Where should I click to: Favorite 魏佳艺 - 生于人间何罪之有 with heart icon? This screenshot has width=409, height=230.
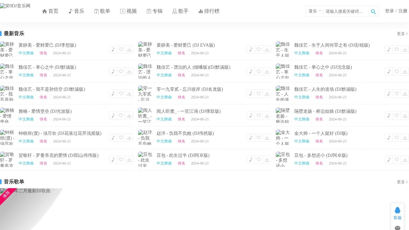pyautogui.click(x=397, y=50)
